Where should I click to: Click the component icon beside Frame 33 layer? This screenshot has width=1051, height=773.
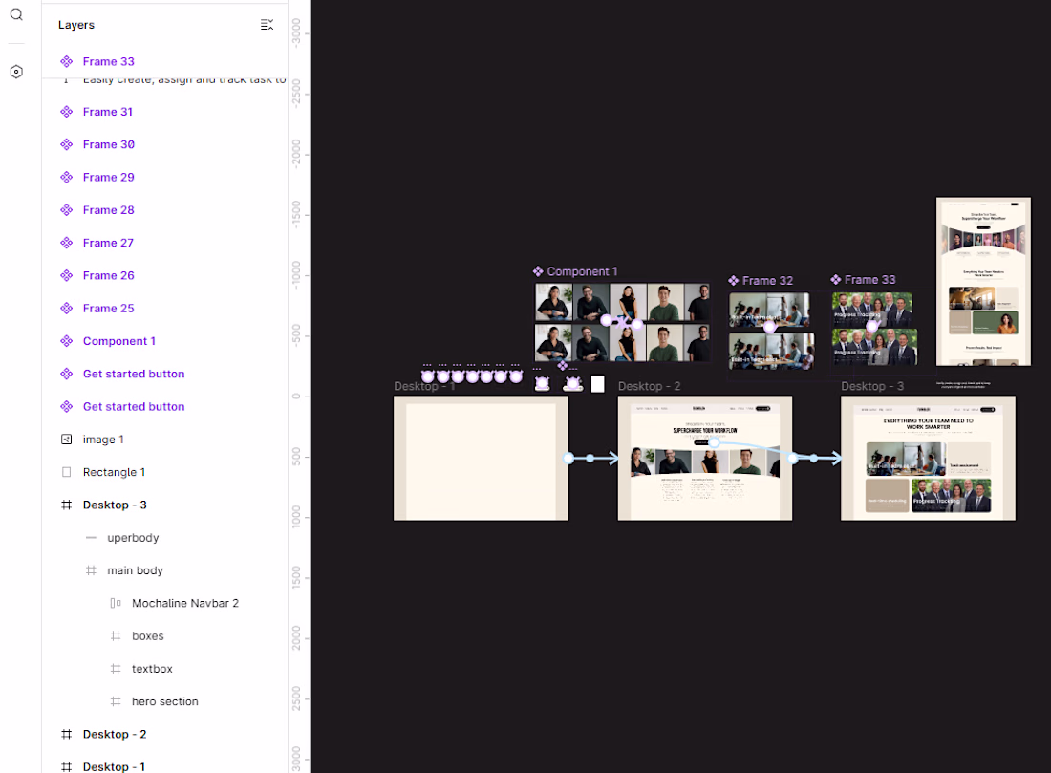tap(66, 62)
